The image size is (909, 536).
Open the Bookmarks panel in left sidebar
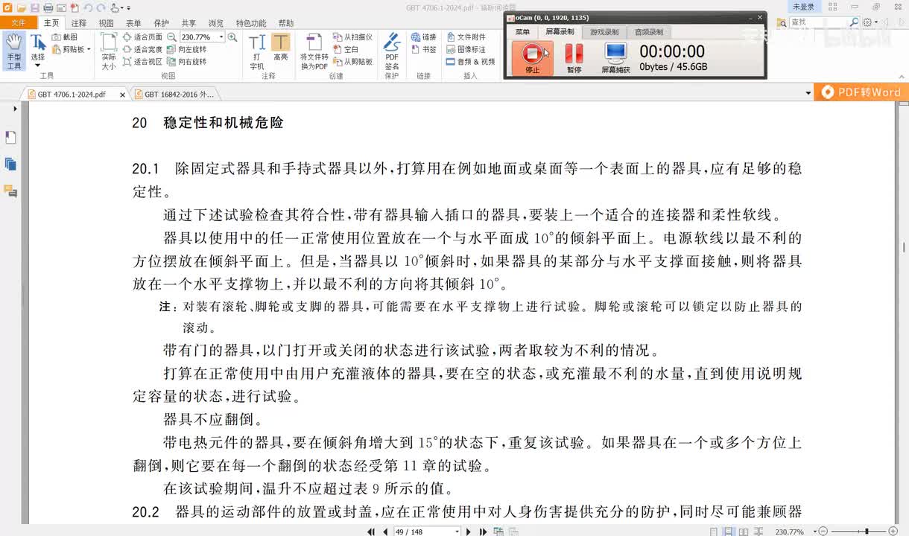tap(10, 138)
